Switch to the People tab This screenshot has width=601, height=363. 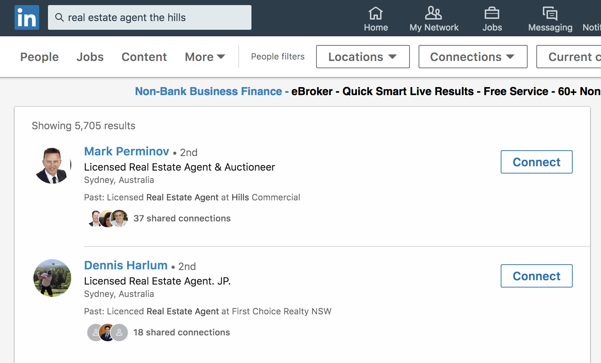tap(39, 57)
